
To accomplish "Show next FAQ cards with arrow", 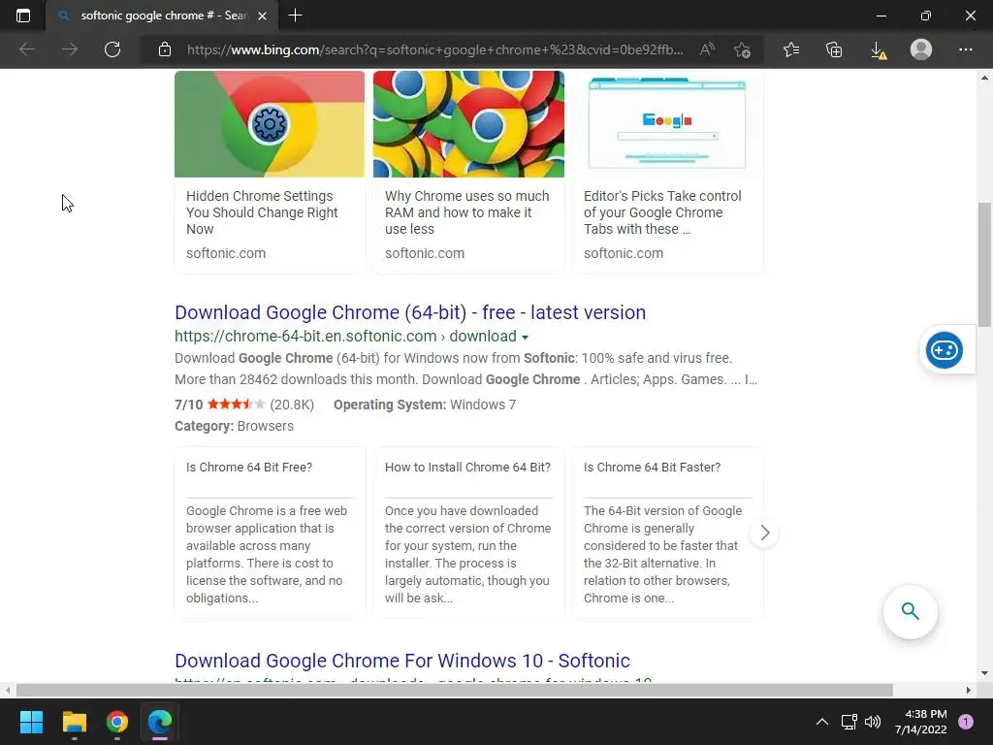I will [x=764, y=533].
